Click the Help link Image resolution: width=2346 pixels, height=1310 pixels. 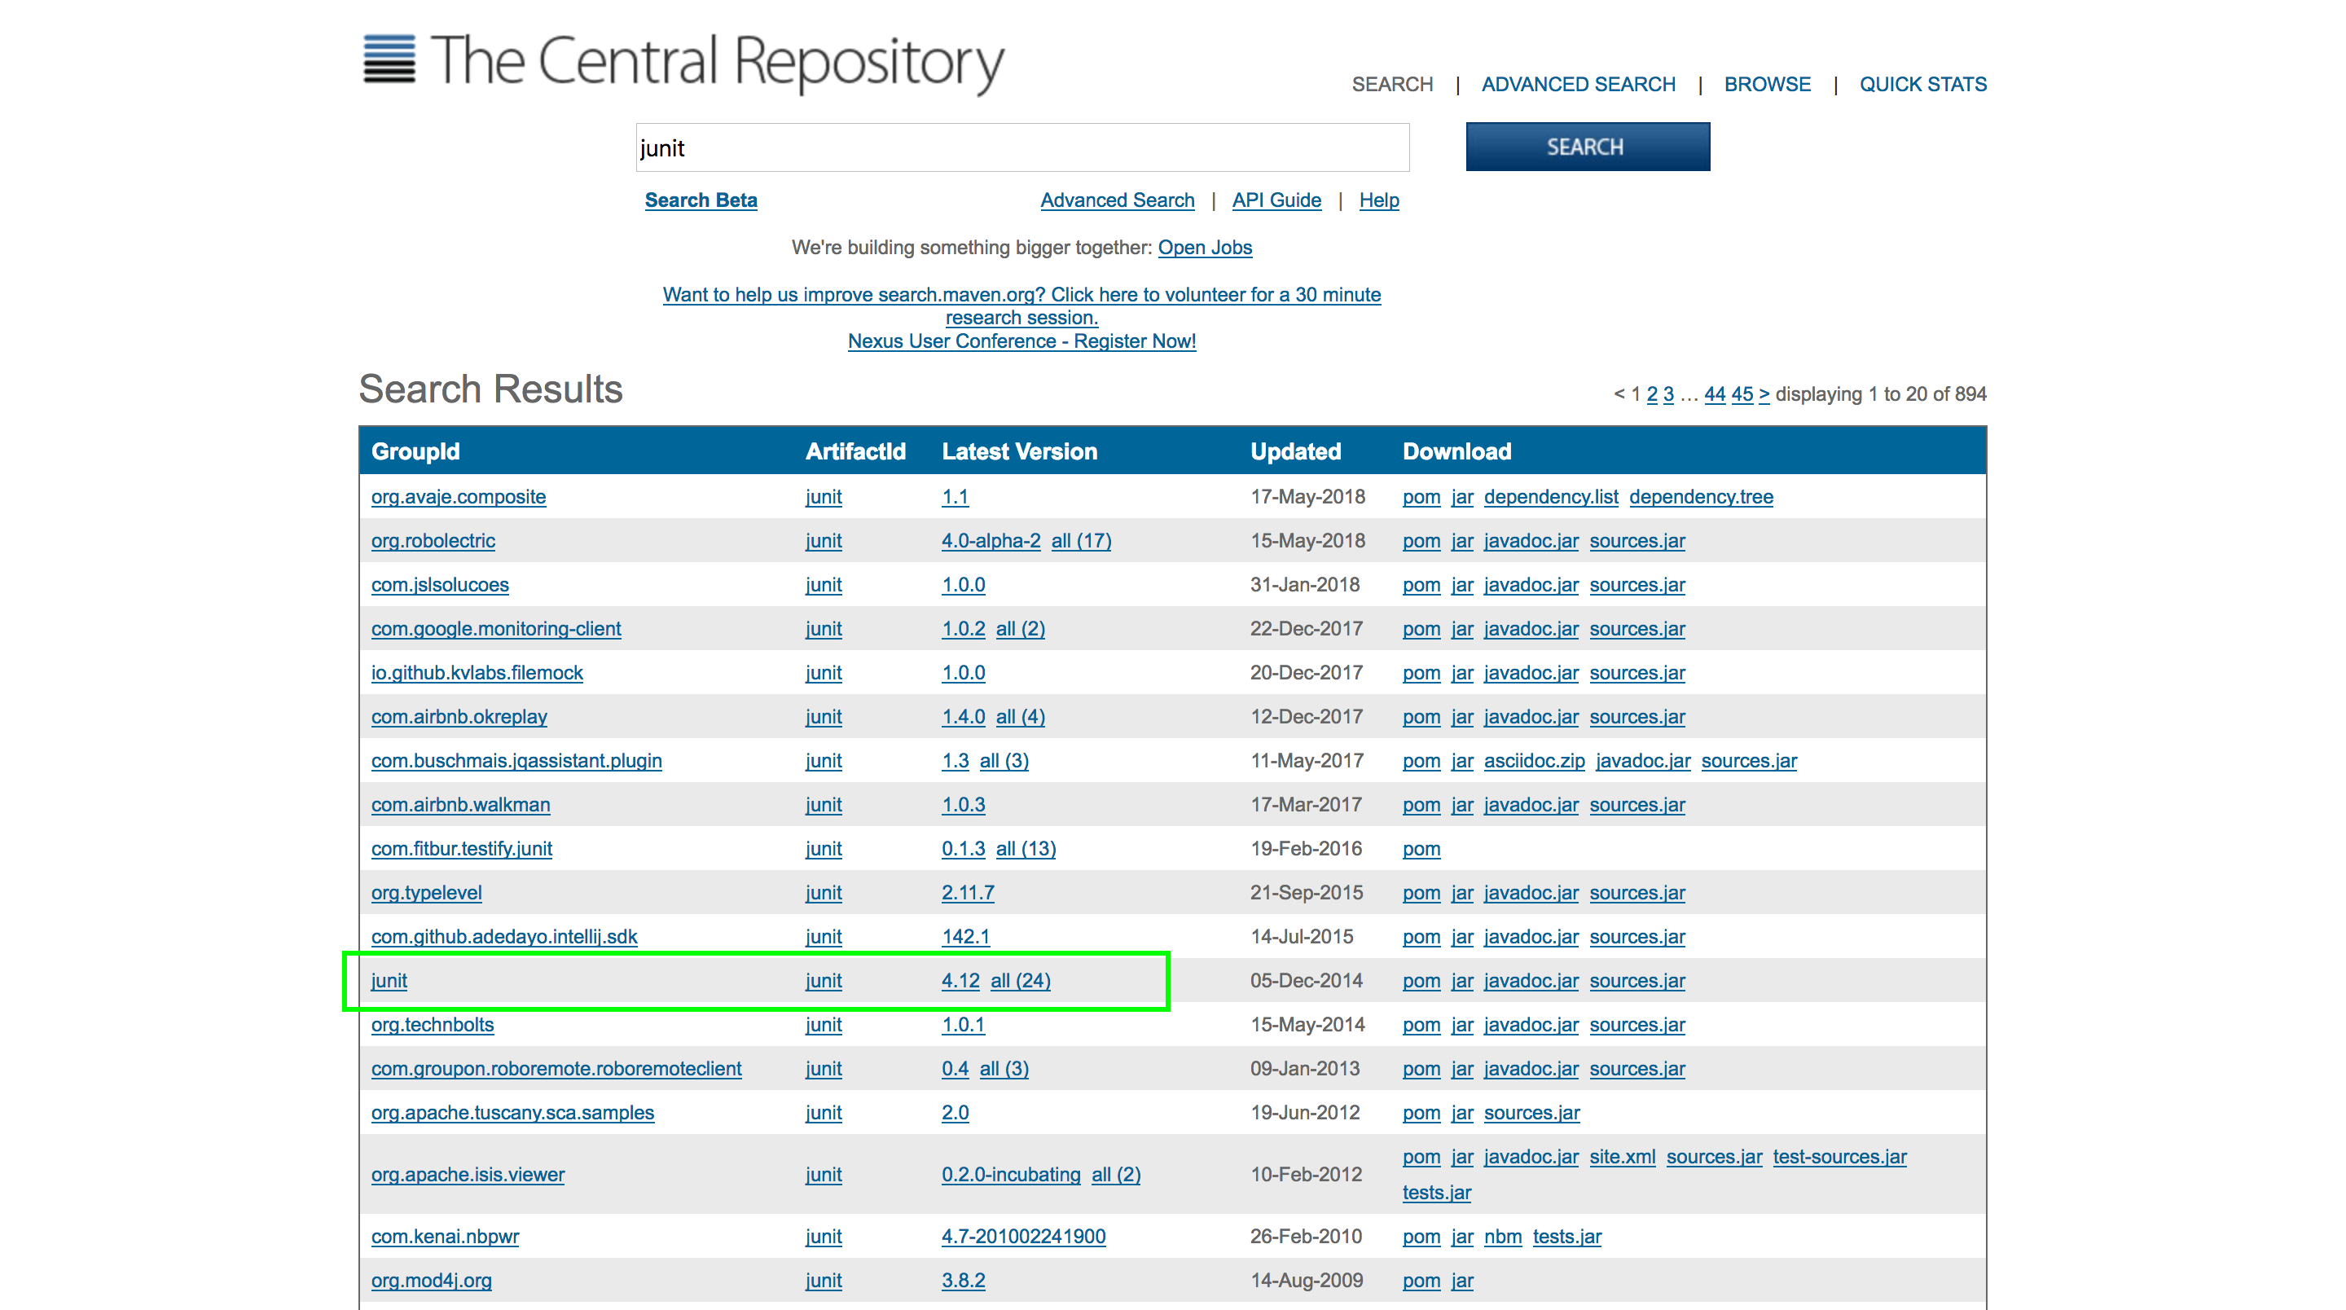(1378, 200)
